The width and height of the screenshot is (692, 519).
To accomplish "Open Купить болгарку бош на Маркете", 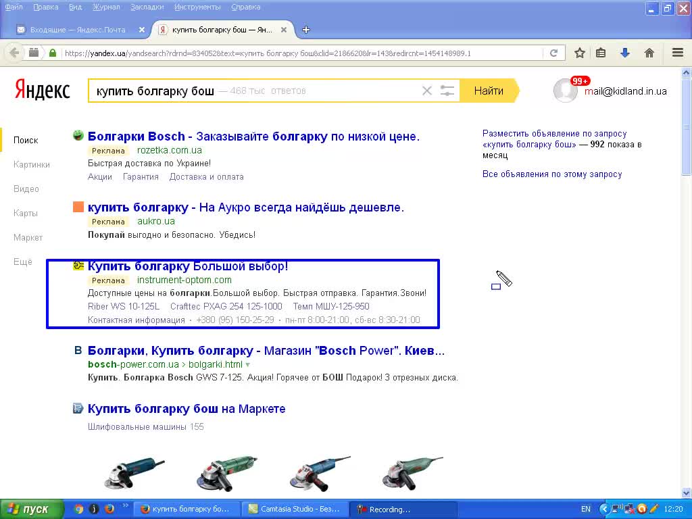I will pyautogui.click(x=187, y=409).
